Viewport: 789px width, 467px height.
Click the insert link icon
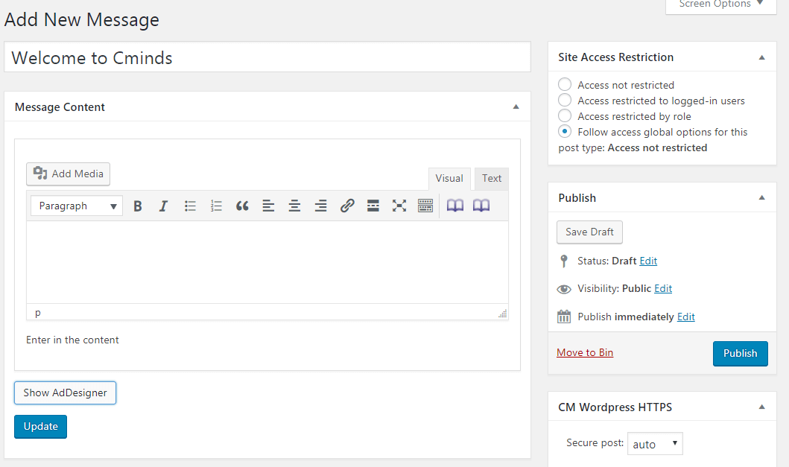[347, 206]
